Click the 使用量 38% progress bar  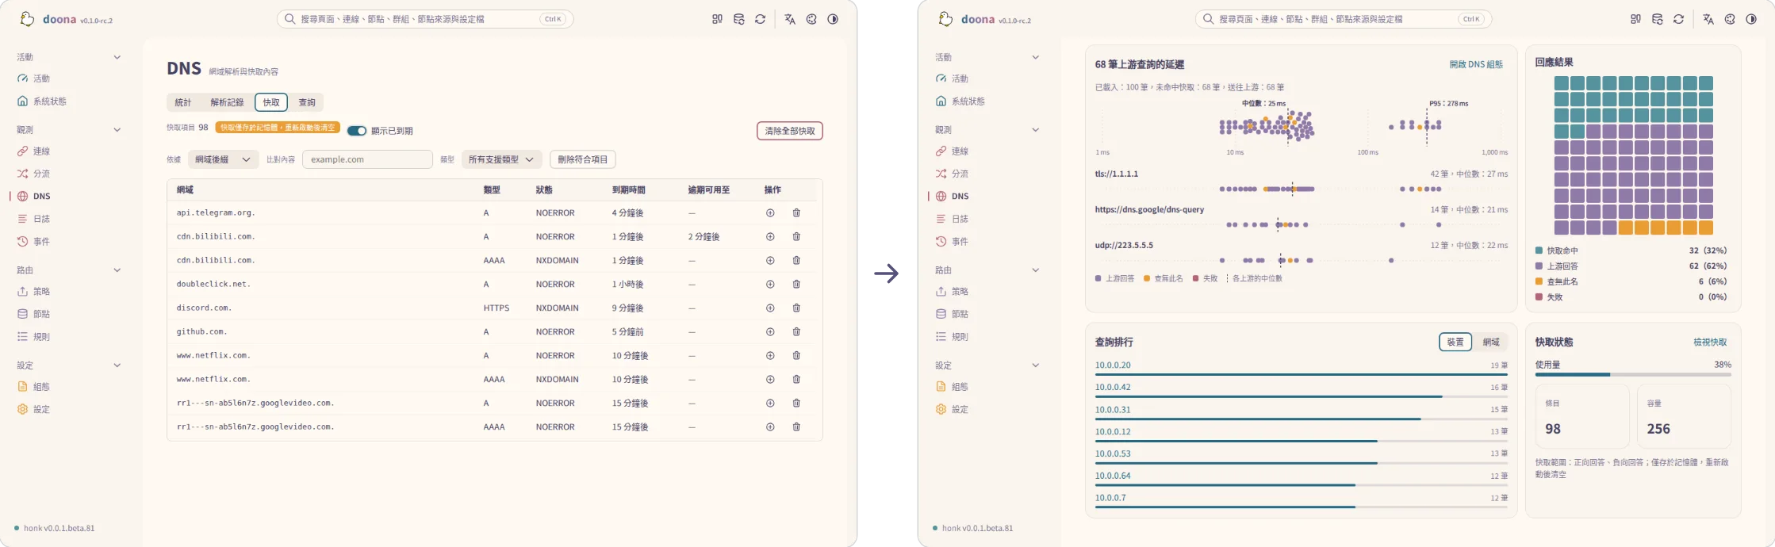tap(1633, 374)
